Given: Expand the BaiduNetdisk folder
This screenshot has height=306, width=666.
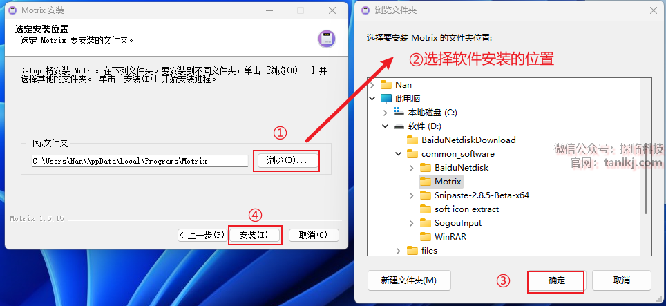Looking at the screenshot, I should 411,168.
